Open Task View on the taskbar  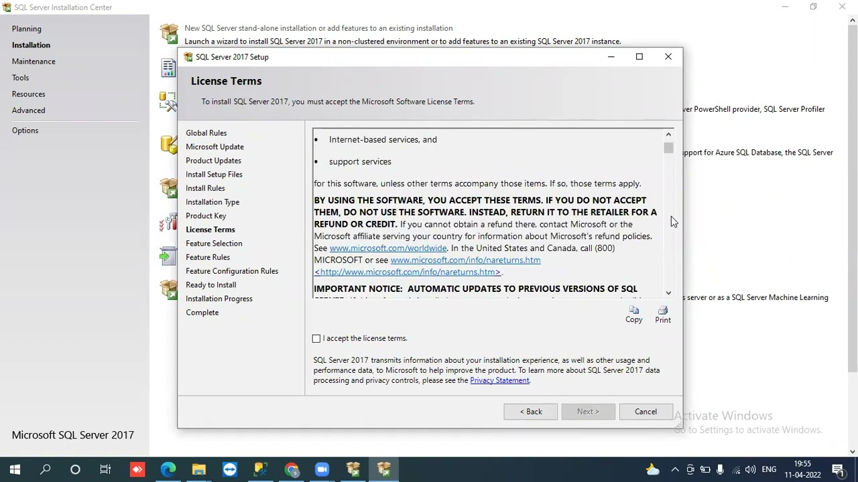click(x=105, y=469)
